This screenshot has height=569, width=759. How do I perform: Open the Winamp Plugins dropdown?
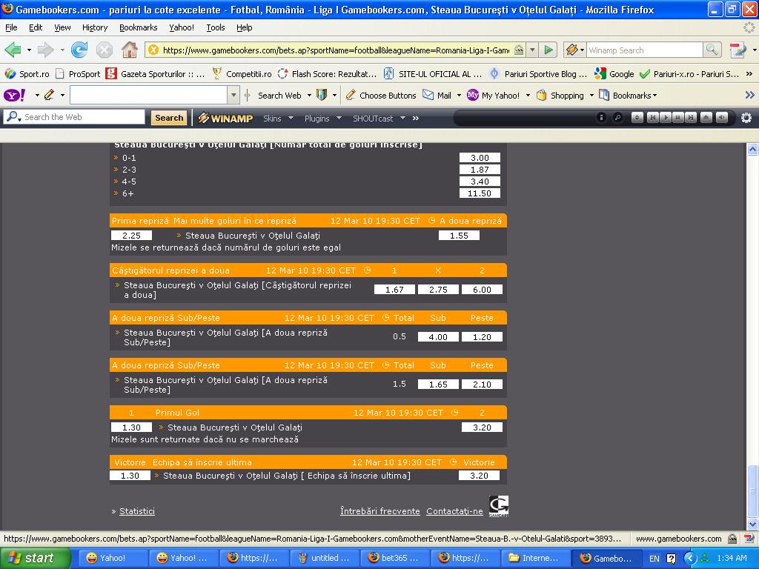(x=323, y=118)
